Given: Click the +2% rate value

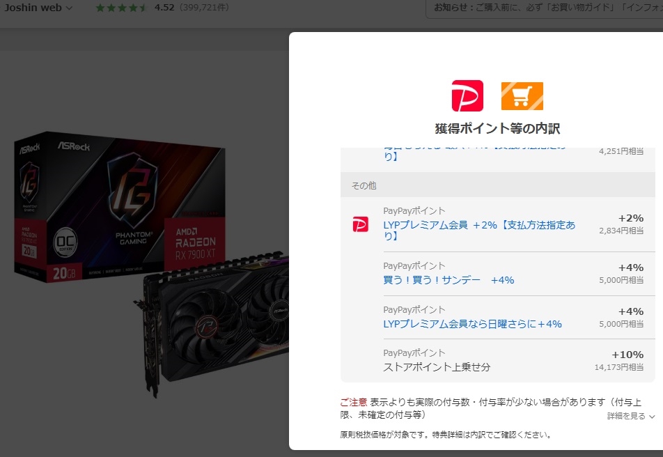Looking at the screenshot, I should point(631,218).
